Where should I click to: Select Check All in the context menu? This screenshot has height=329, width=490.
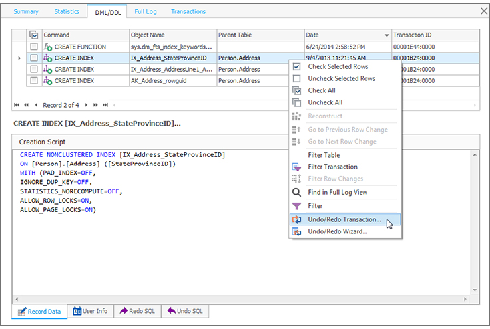[x=345, y=90]
